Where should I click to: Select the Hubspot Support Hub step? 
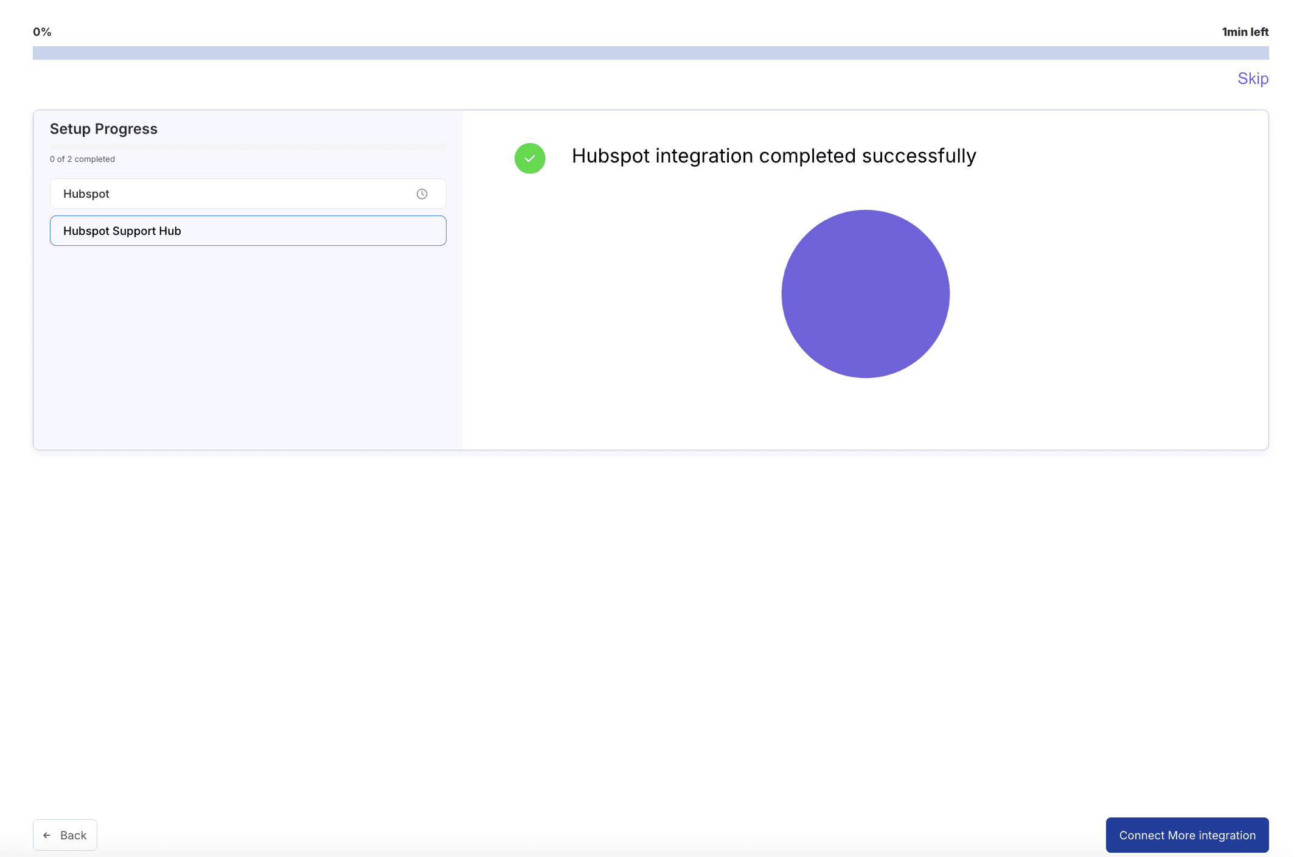[248, 231]
